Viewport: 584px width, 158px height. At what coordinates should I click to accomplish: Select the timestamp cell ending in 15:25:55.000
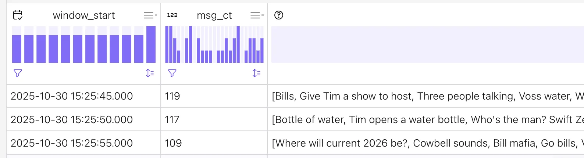click(x=72, y=143)
